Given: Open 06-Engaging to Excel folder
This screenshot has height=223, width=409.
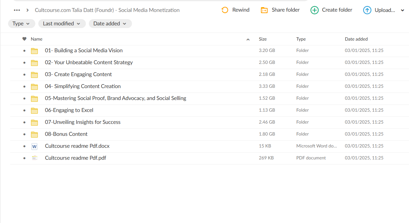Looking at the screenshot, I should (69, 110).
